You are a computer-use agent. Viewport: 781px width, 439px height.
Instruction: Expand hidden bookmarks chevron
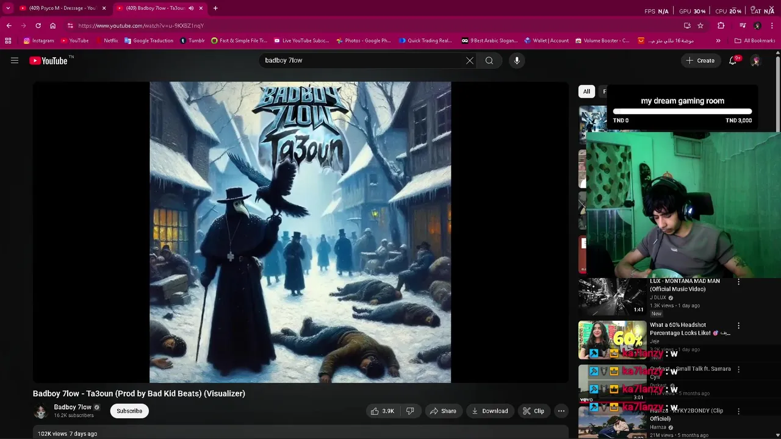pos(718,41)
